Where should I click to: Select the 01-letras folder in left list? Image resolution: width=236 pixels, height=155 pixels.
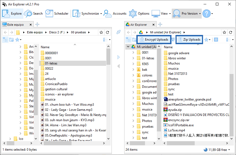tap(73, 63)
